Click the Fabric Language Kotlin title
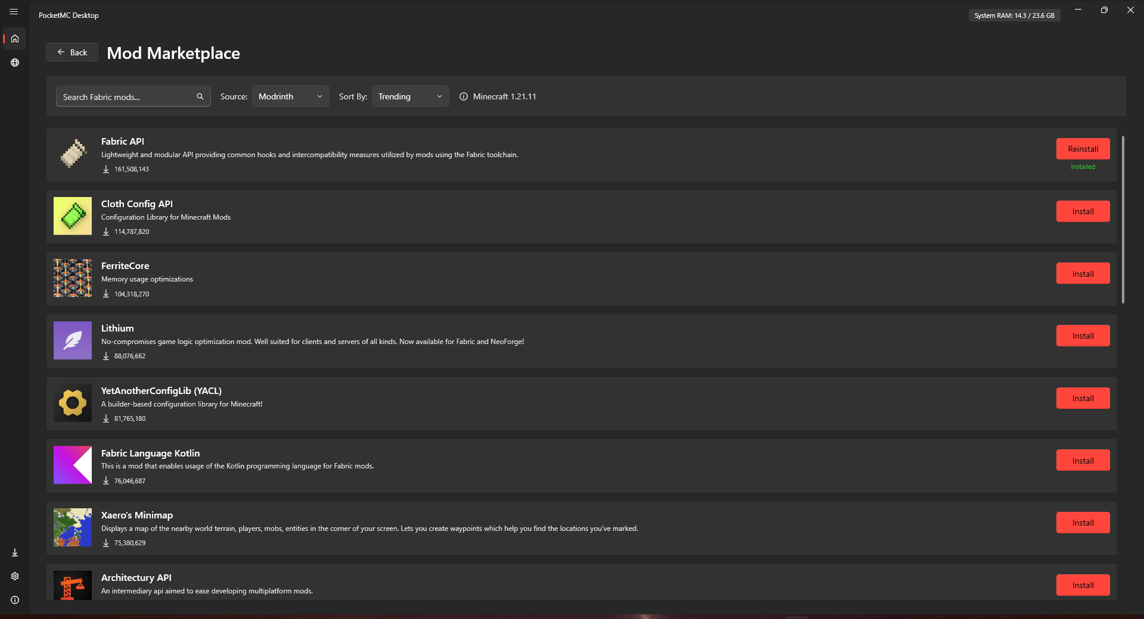This screenshot has height=619, width=1144. [x=151, y=453]
